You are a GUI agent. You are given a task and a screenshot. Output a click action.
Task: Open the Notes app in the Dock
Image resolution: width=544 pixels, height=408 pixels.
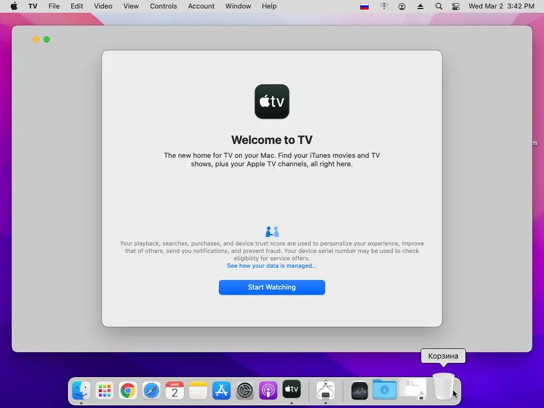point(198,390)
